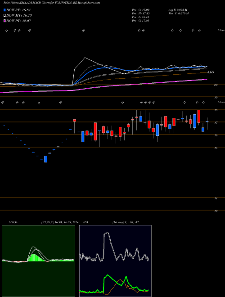Click the green +DI line spike in ADX panel
Image resolution: width=225 pixels, height=297 pixels.
pyautogui.click(x=108, y=275)
